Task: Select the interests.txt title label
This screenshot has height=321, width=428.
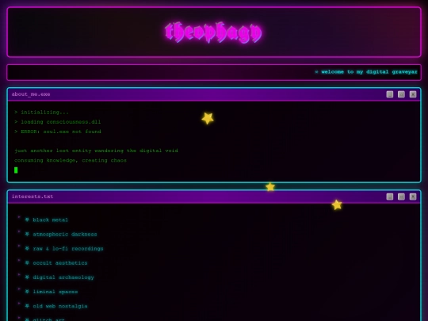Action: 32,197
